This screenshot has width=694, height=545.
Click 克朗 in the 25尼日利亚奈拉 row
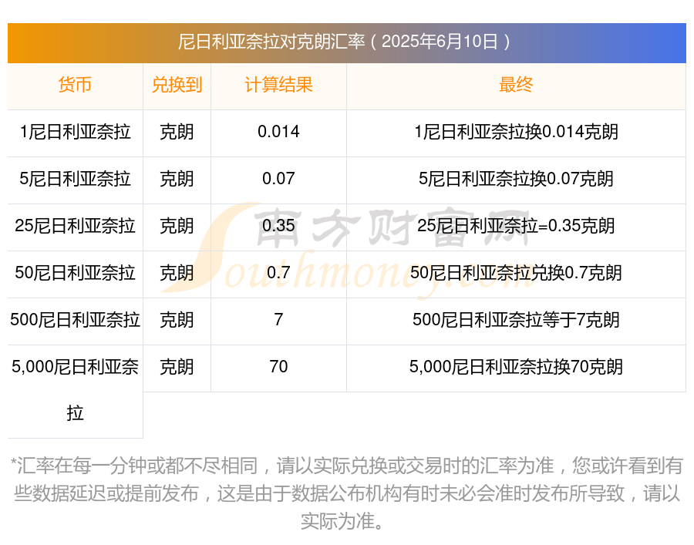click(x=177, y=226)
